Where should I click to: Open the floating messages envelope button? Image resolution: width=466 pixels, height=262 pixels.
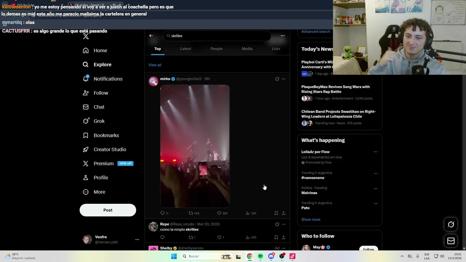[x=451, y=241]
